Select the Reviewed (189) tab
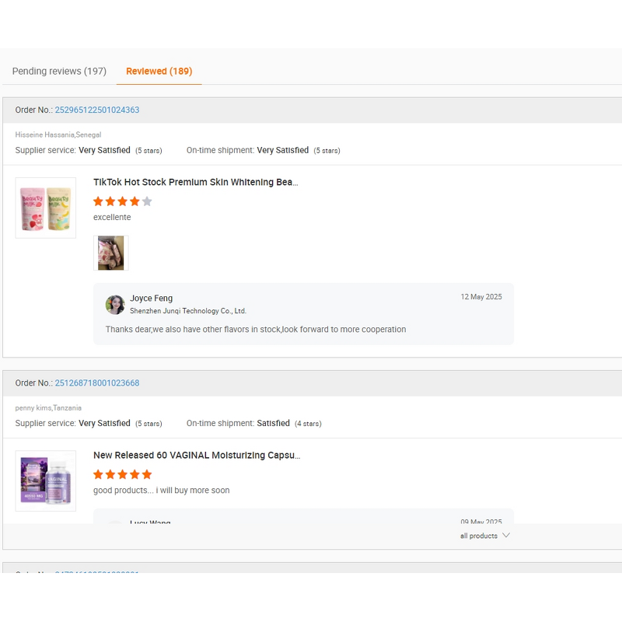 coord(159,70)
